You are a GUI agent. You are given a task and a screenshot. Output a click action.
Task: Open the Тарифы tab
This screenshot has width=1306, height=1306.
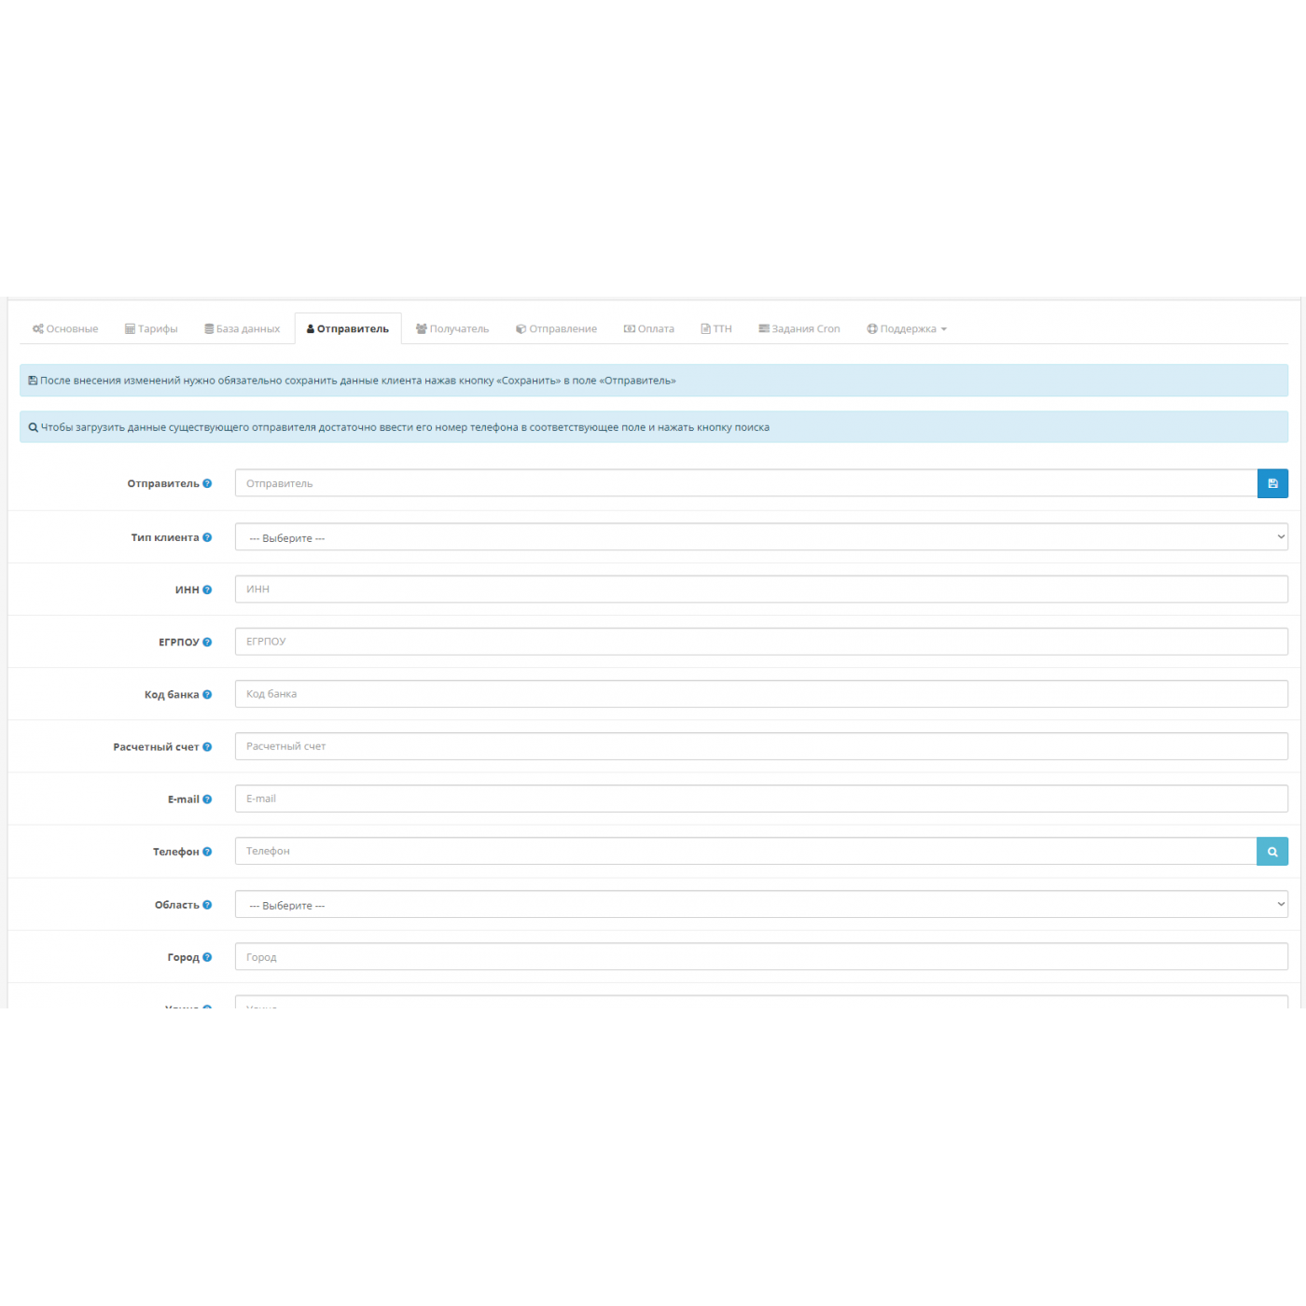click(x=151, y=329)
